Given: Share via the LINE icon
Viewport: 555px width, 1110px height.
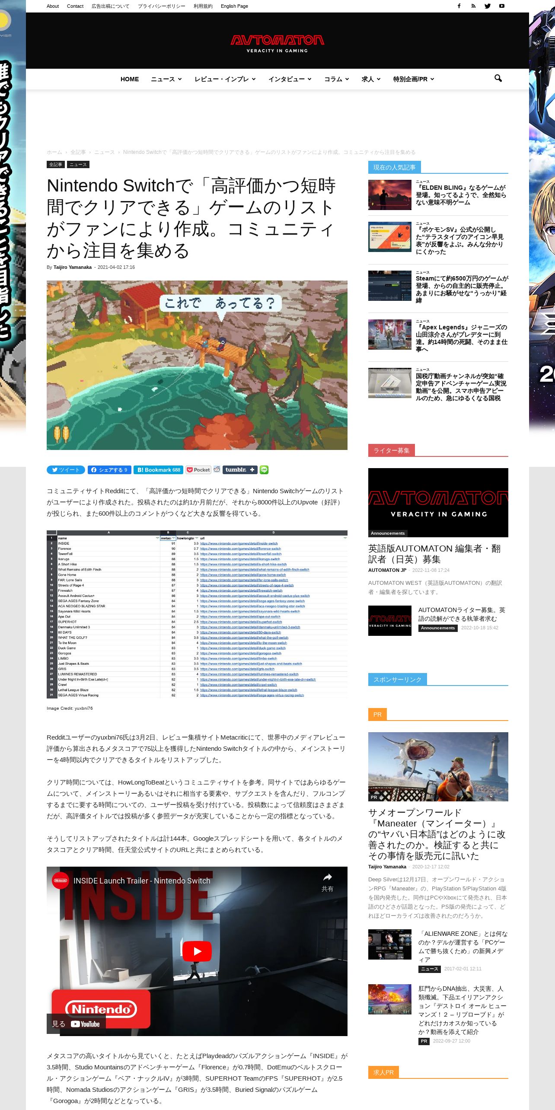Looking at the screenshot, I should (264, 470).
